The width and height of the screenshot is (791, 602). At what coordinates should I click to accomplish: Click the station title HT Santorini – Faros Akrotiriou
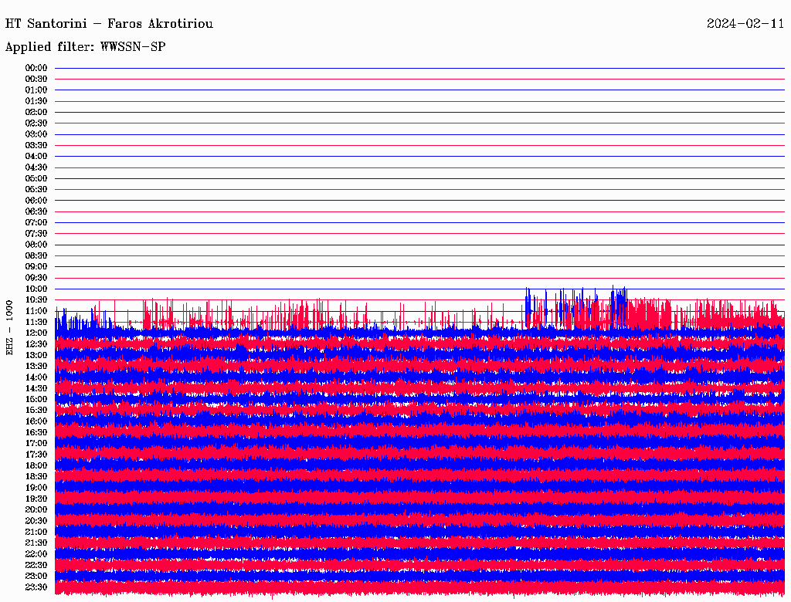pyautogui.click(x=109, y=24)
